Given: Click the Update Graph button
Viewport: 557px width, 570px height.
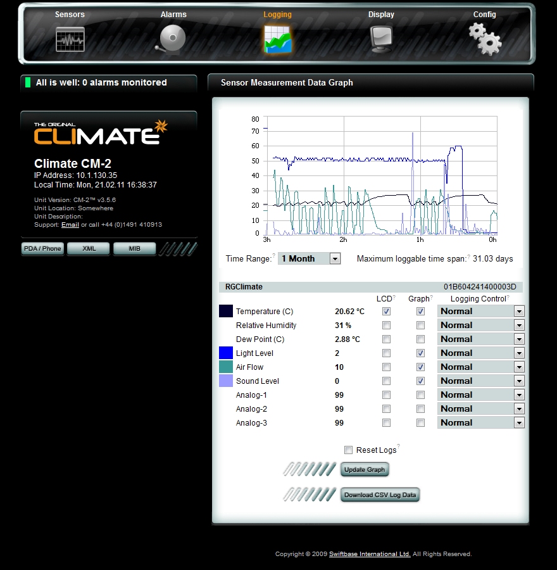Looking at the screenshot, I should click(365, 469).
